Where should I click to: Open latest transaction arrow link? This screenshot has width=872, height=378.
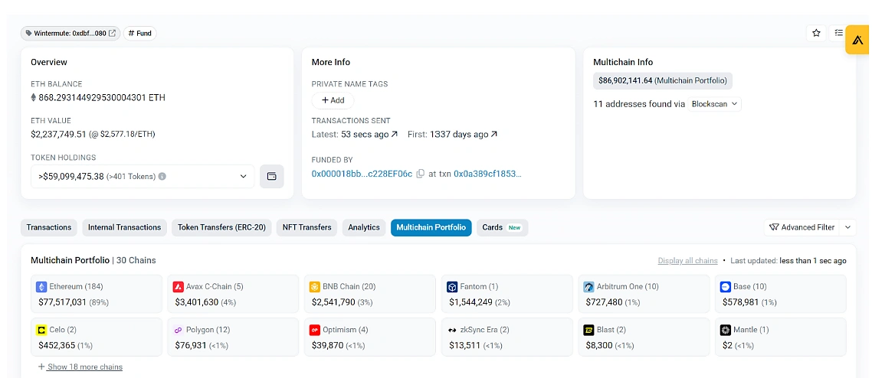tap(395, 135)
